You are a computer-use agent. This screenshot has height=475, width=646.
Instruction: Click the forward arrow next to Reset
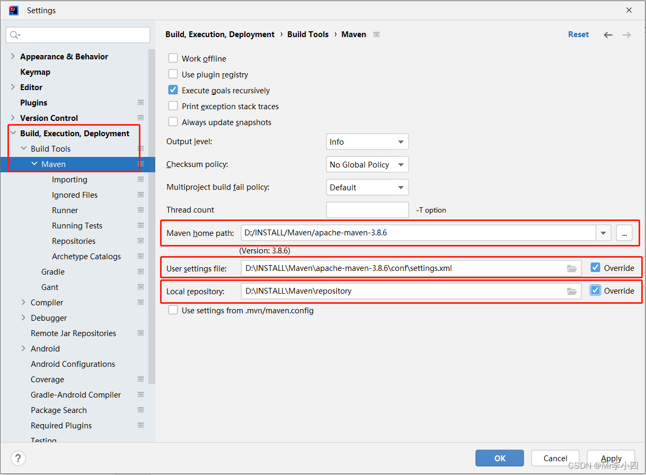coord(626,34)
